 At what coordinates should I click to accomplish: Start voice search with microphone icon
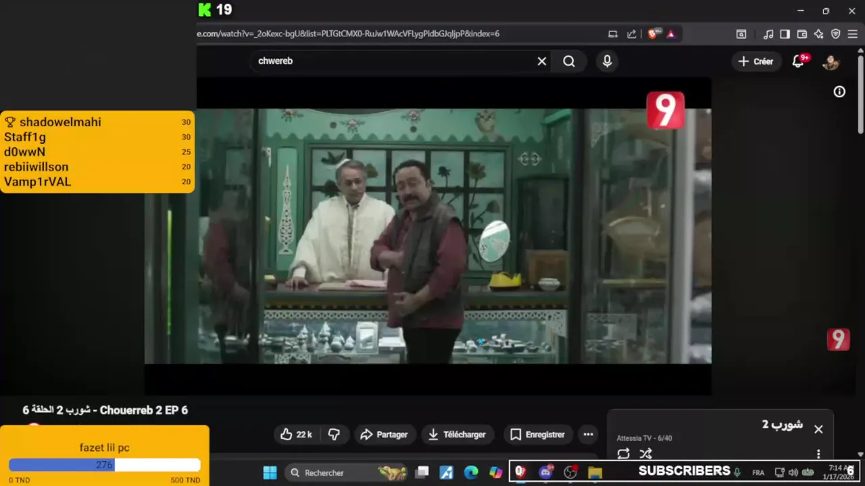[607, 61]
